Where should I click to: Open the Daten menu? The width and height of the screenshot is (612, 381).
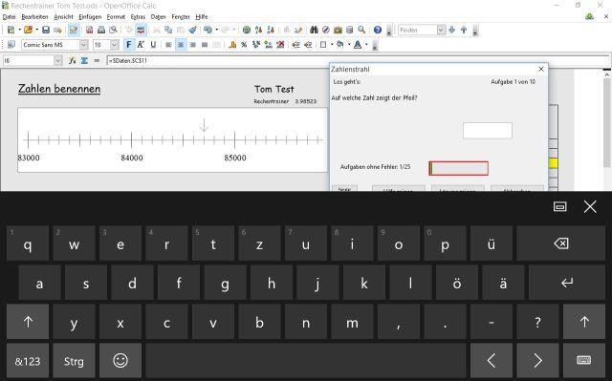pos(158,17)
